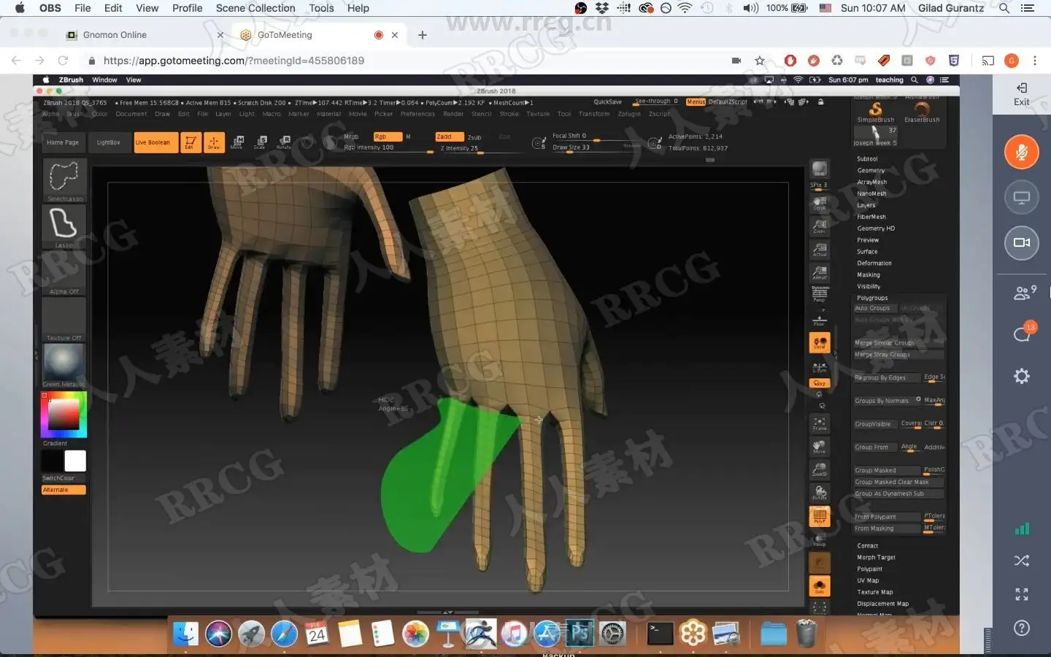Toggle Dynamic Perspective view

820,293
